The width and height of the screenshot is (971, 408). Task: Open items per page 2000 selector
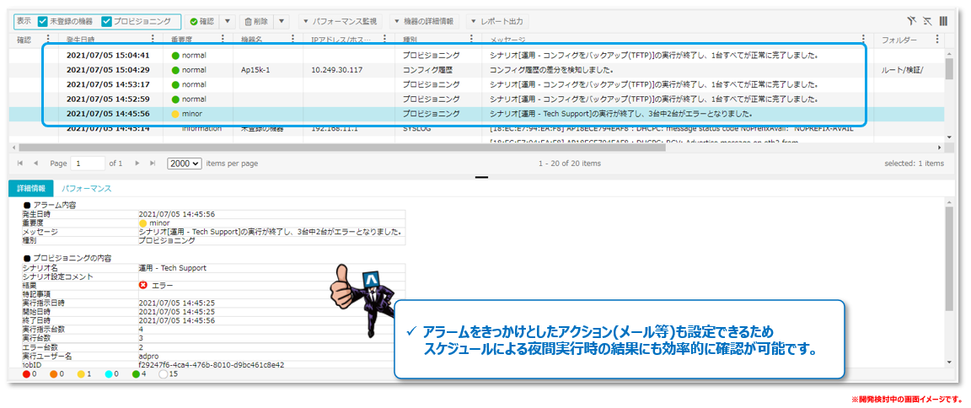(185, 164)
